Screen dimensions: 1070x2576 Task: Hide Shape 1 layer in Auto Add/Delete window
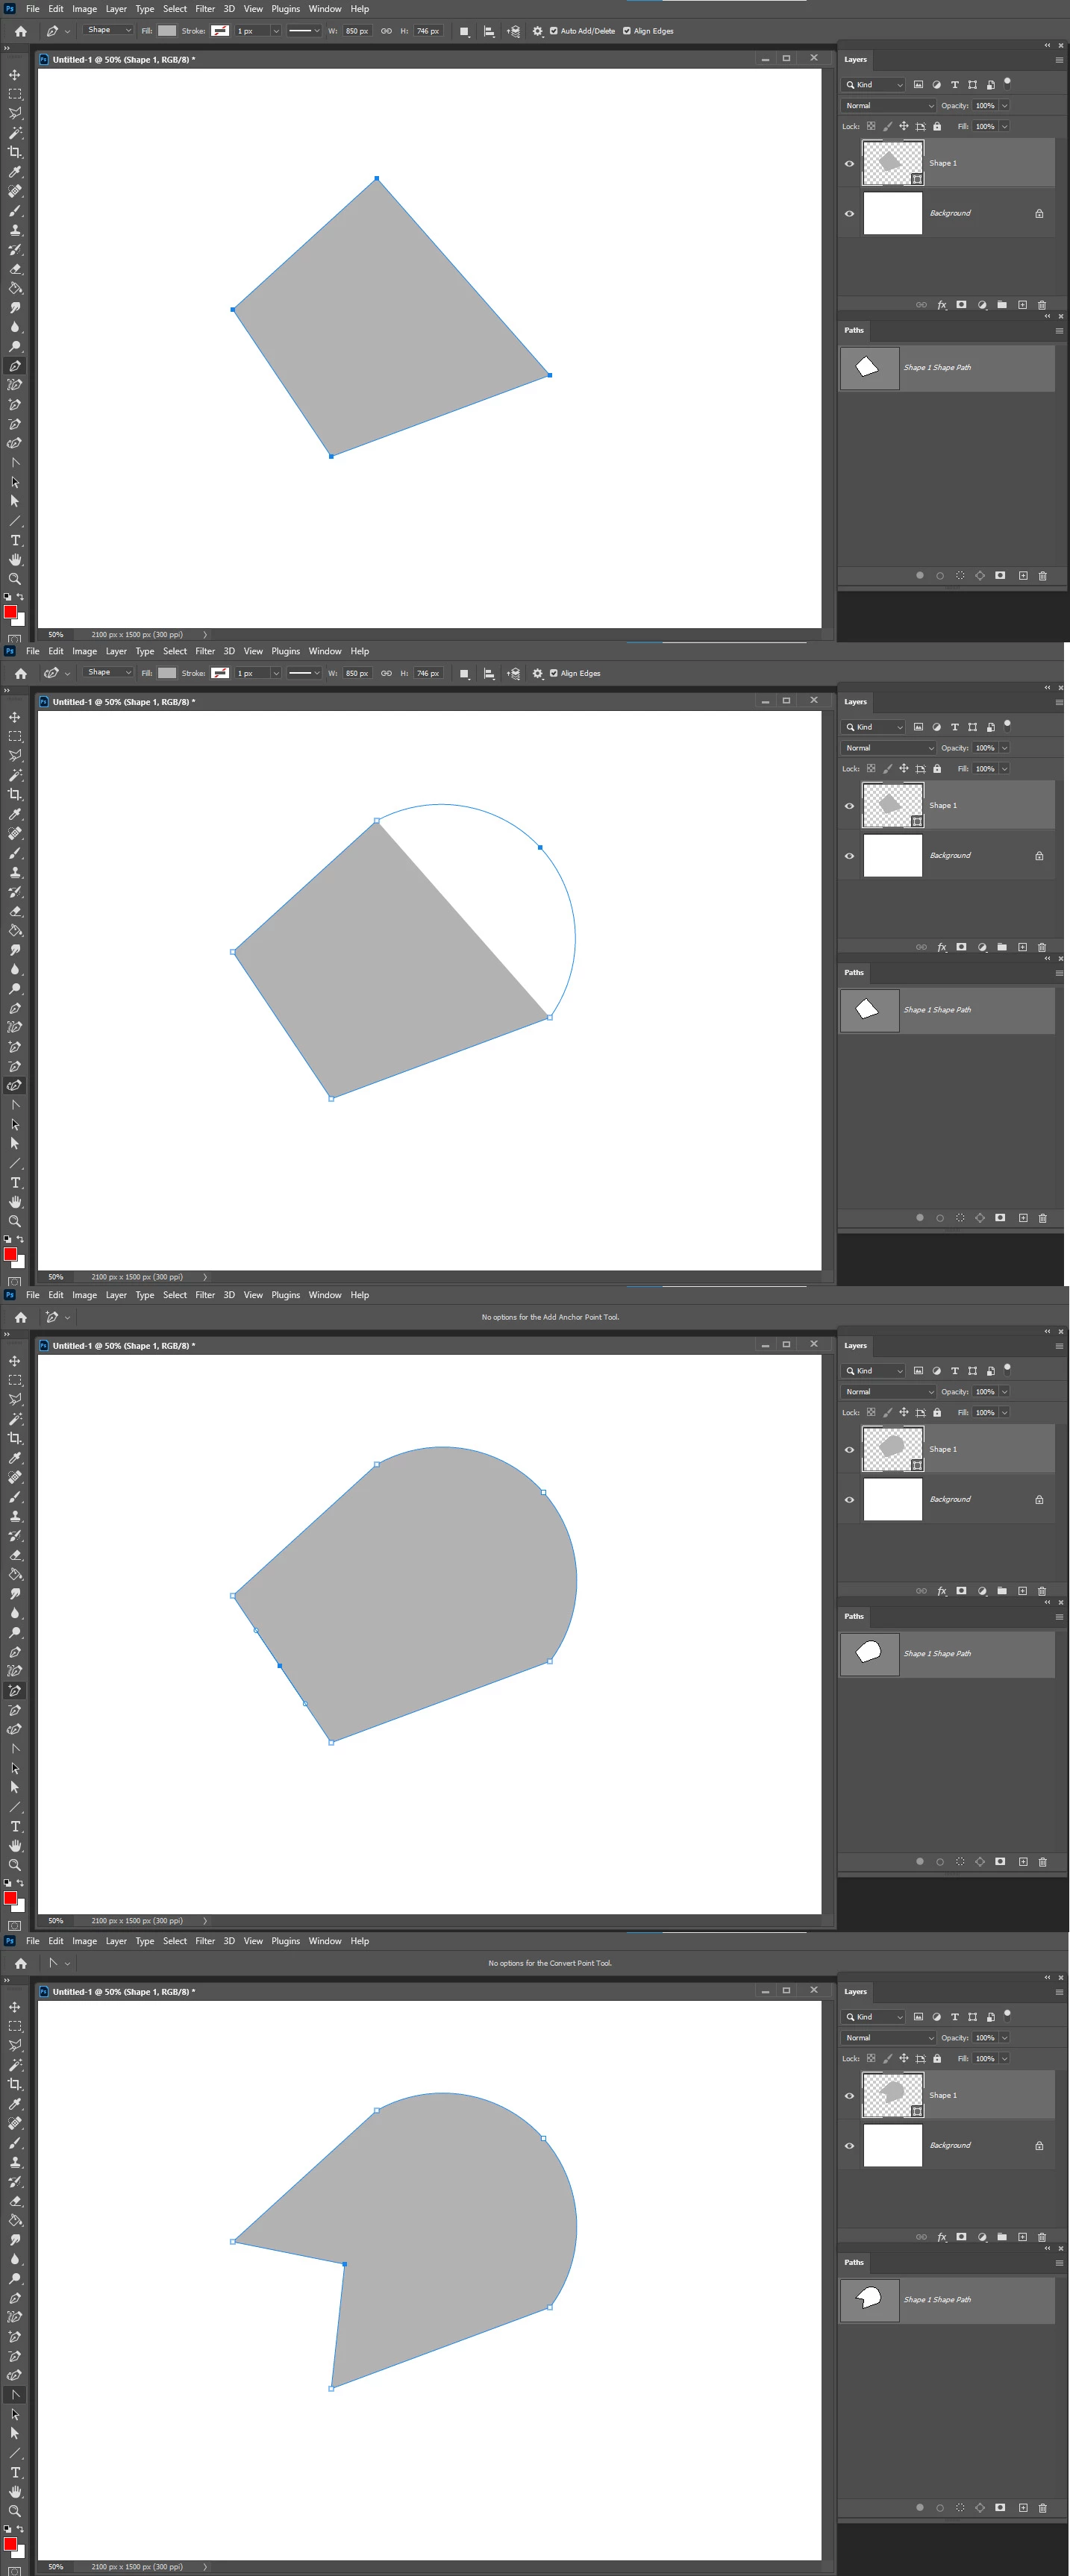(x=849, y=164)
